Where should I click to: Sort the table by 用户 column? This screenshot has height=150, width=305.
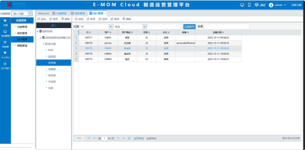(108, 32)
